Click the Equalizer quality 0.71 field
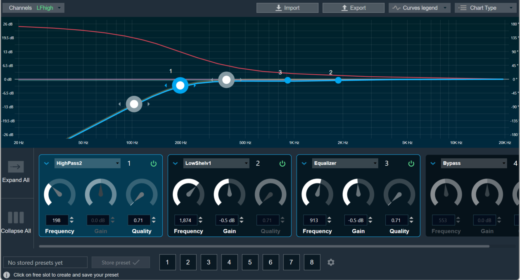Image resolution: width=520 pixels, height=280 pixels. [x=397, y=220]
